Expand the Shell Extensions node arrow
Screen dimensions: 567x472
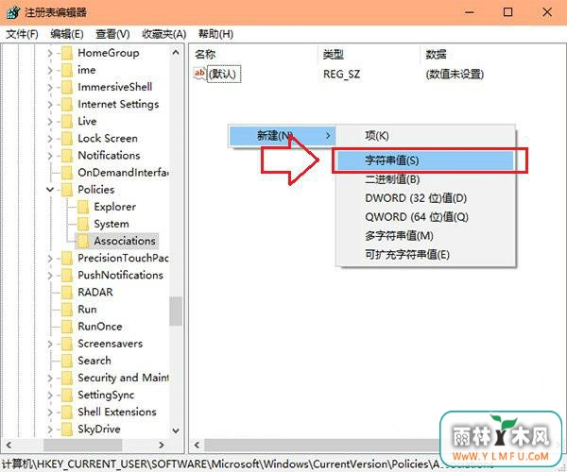click(50, 413)
